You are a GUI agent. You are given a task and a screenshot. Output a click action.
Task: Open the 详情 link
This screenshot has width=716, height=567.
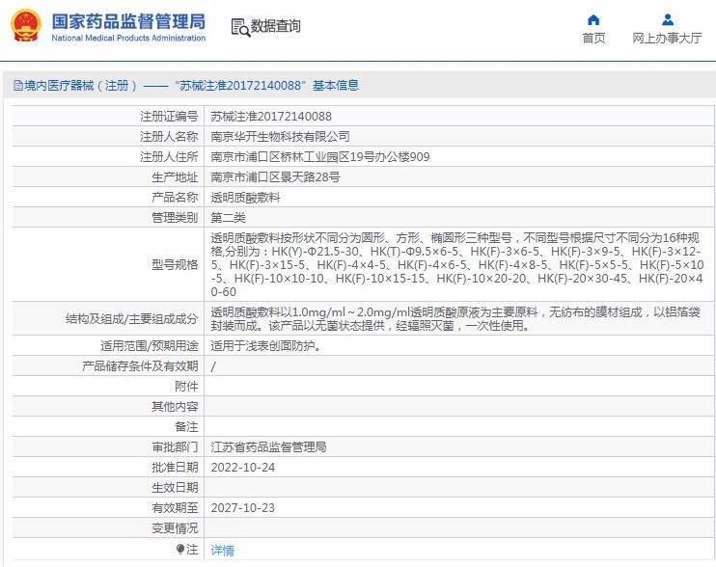(x=222, y=551)
